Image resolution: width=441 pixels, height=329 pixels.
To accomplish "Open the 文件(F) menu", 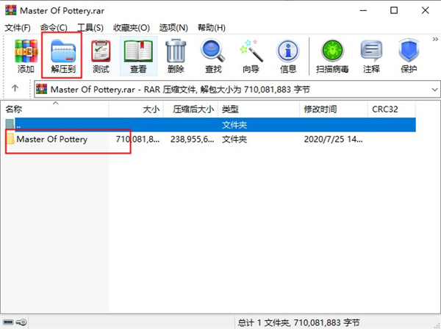I will (x=18, y=27).
